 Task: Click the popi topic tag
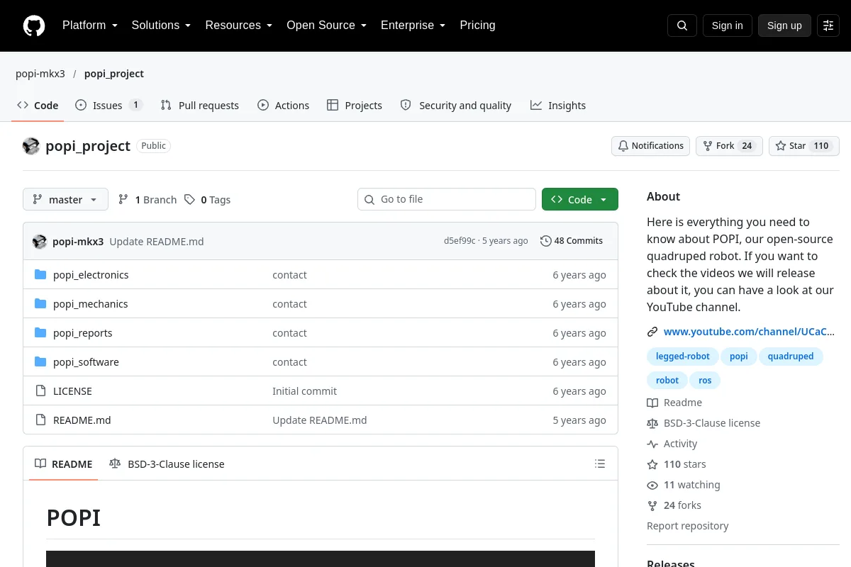click(739, 357)
